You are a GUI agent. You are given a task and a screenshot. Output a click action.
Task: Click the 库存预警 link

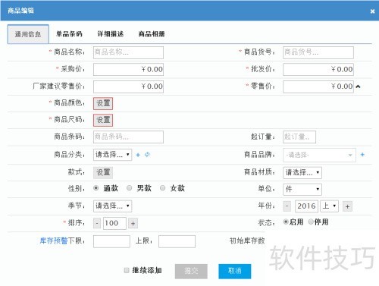coord(54,240)
